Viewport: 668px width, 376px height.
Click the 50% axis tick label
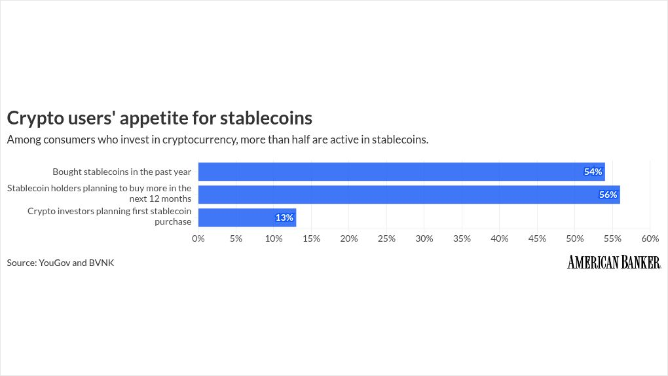(575, 238)
